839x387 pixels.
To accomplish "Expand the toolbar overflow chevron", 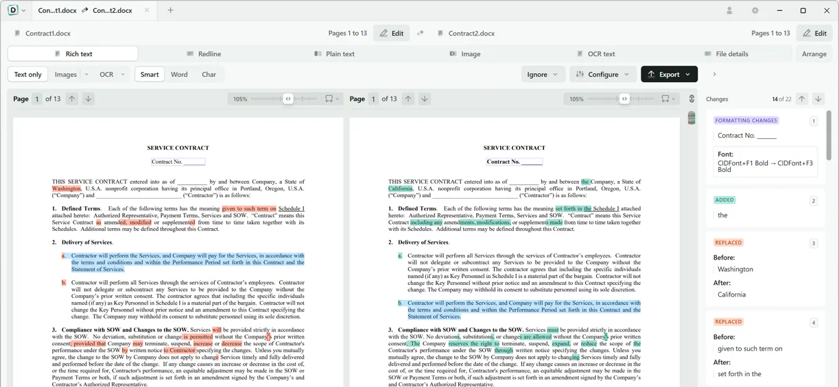I will 714,74.
